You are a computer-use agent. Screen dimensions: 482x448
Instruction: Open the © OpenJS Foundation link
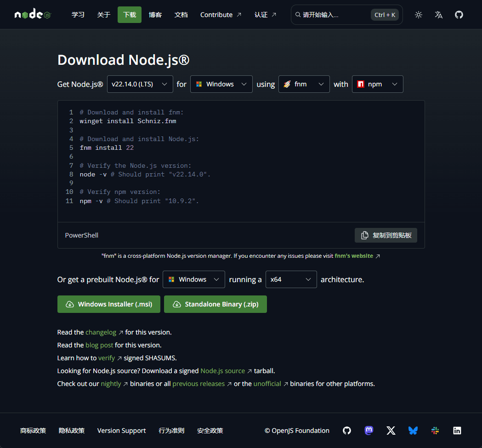(297, 431)
